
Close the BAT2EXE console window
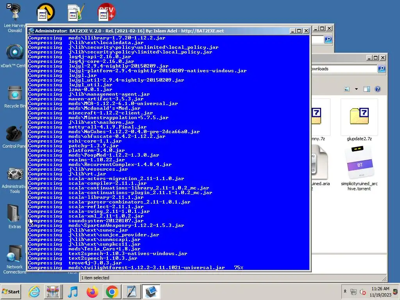306,31
